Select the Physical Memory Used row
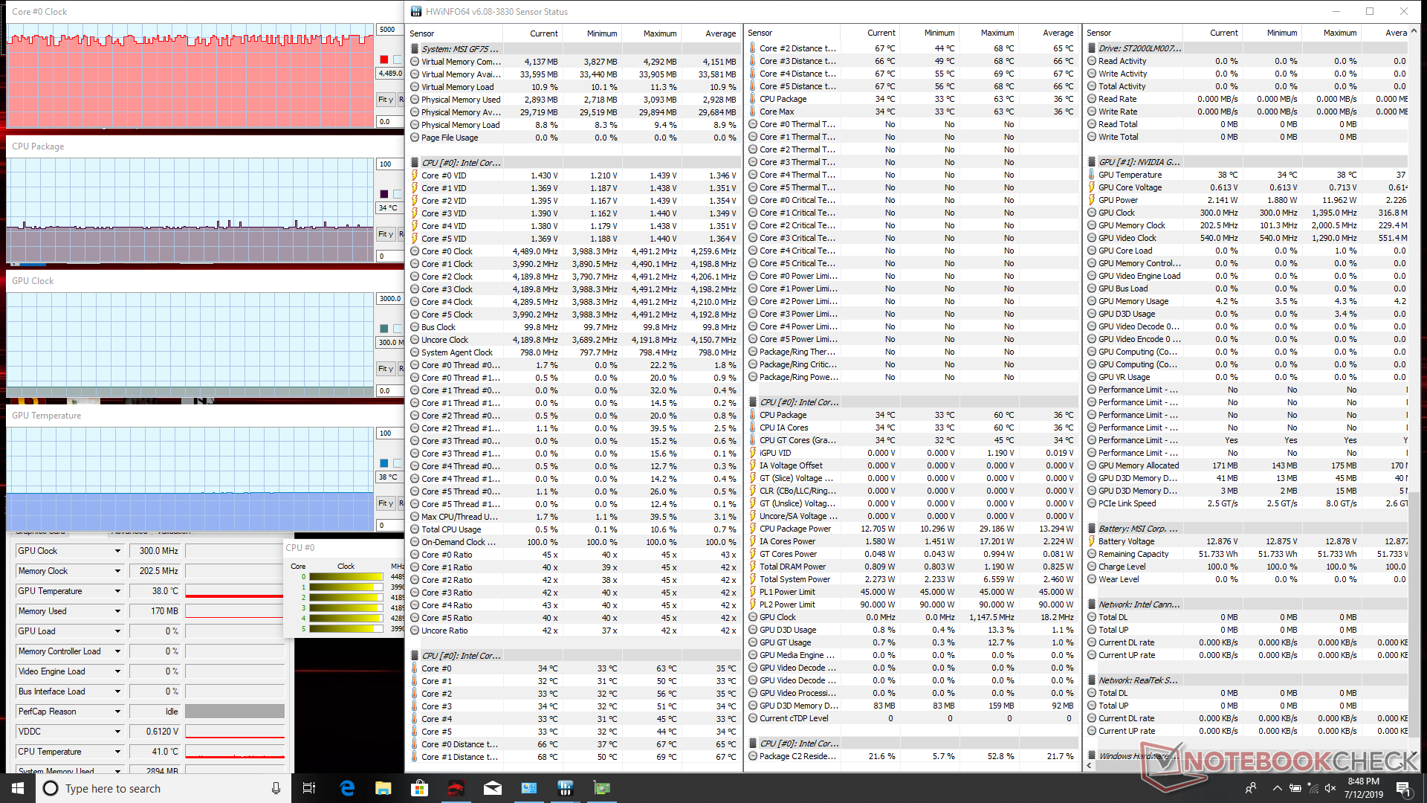 pyautogui.click(x=574, y=100)
